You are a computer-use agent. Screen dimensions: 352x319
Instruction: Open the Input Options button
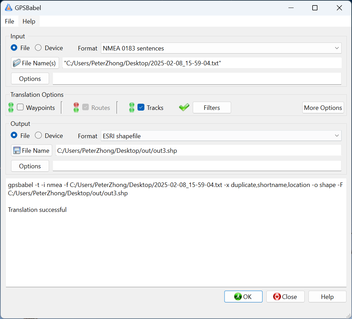coord(30,79)
